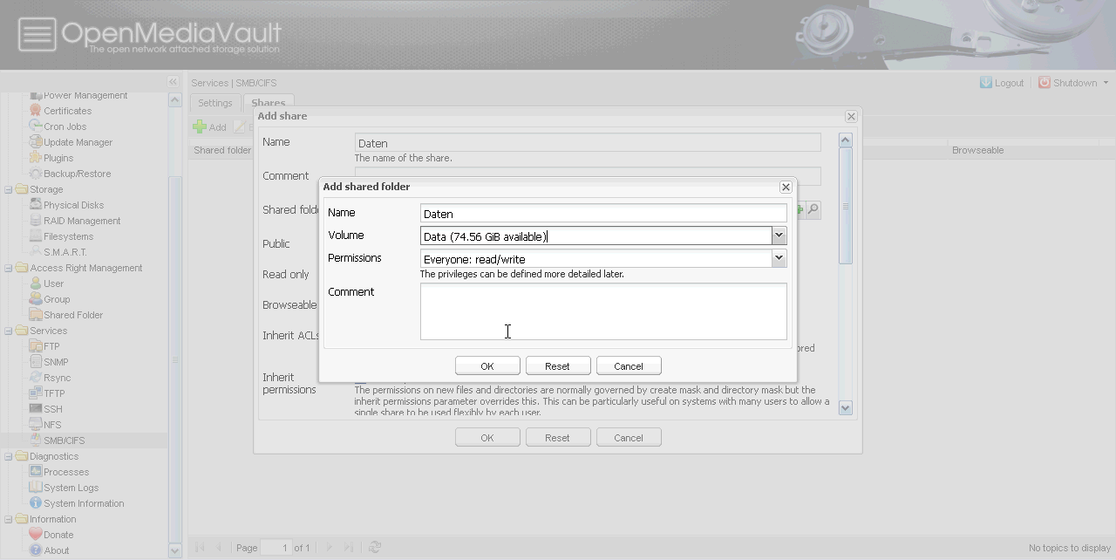Confirm Add shared folder with OK
The width and height of the screenshot is (1116, 560).
[487, 366]
